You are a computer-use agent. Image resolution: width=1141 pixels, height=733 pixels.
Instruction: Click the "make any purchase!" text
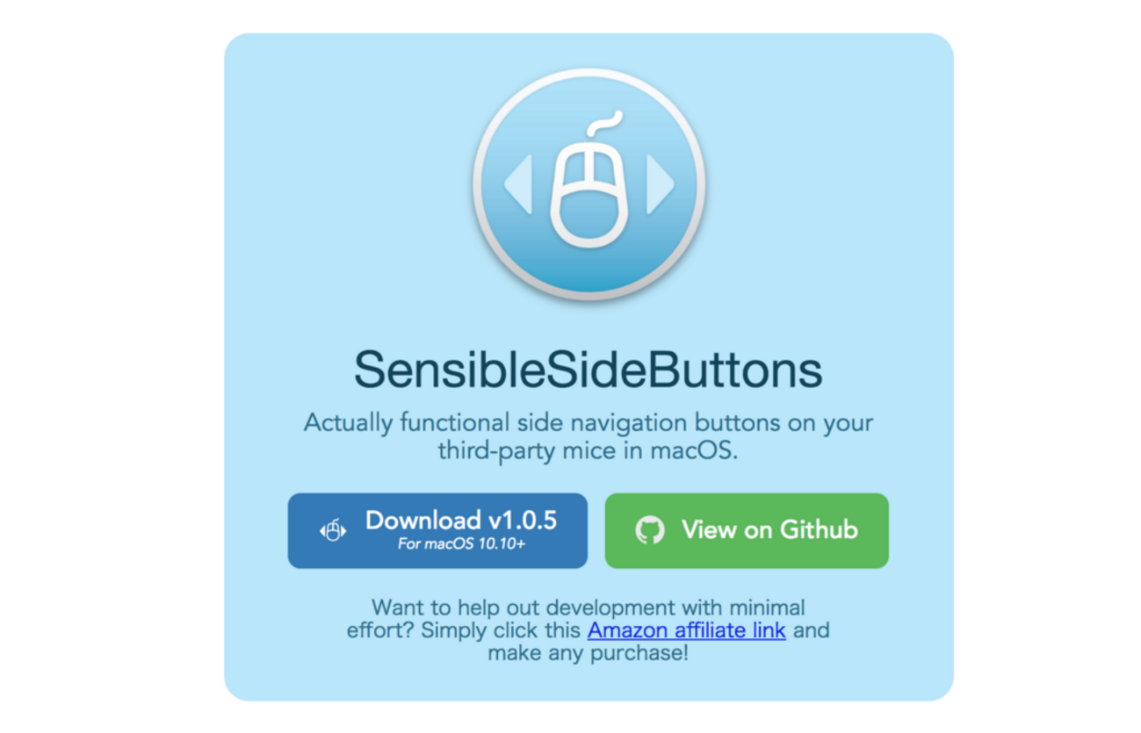pos(588,653)
